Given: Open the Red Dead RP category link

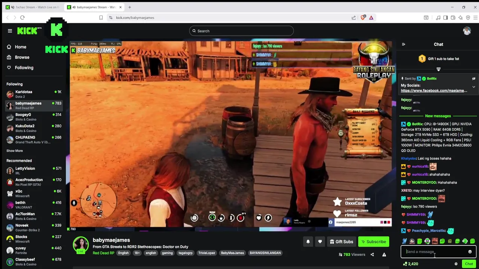Looking at the screenshot, I should point(103,253).
